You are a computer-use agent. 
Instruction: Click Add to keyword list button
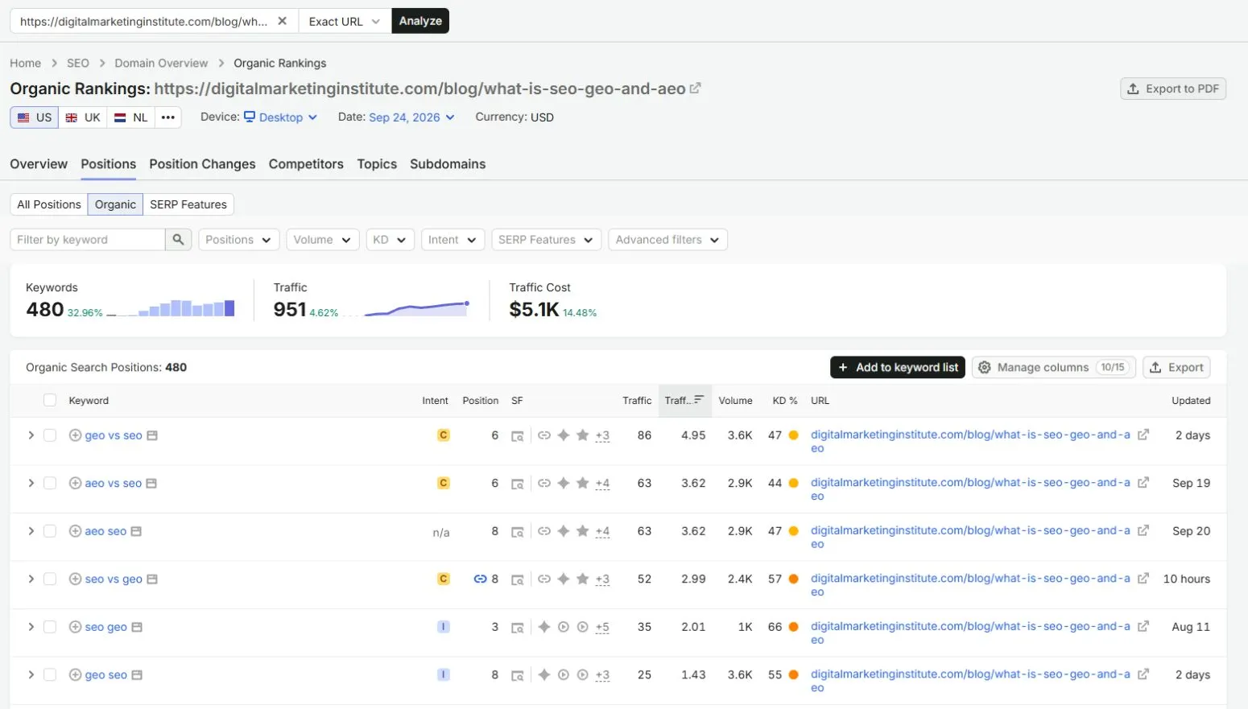898,368
